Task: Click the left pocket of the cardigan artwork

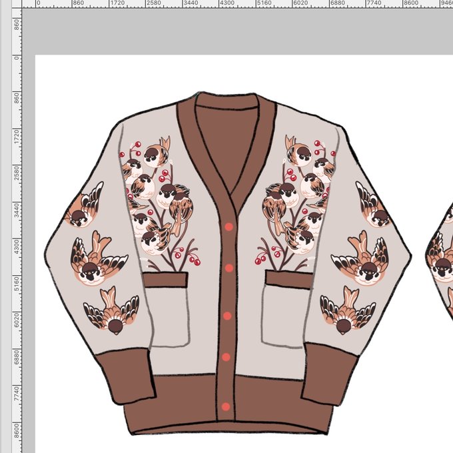Action: click(x=167, y=309)
